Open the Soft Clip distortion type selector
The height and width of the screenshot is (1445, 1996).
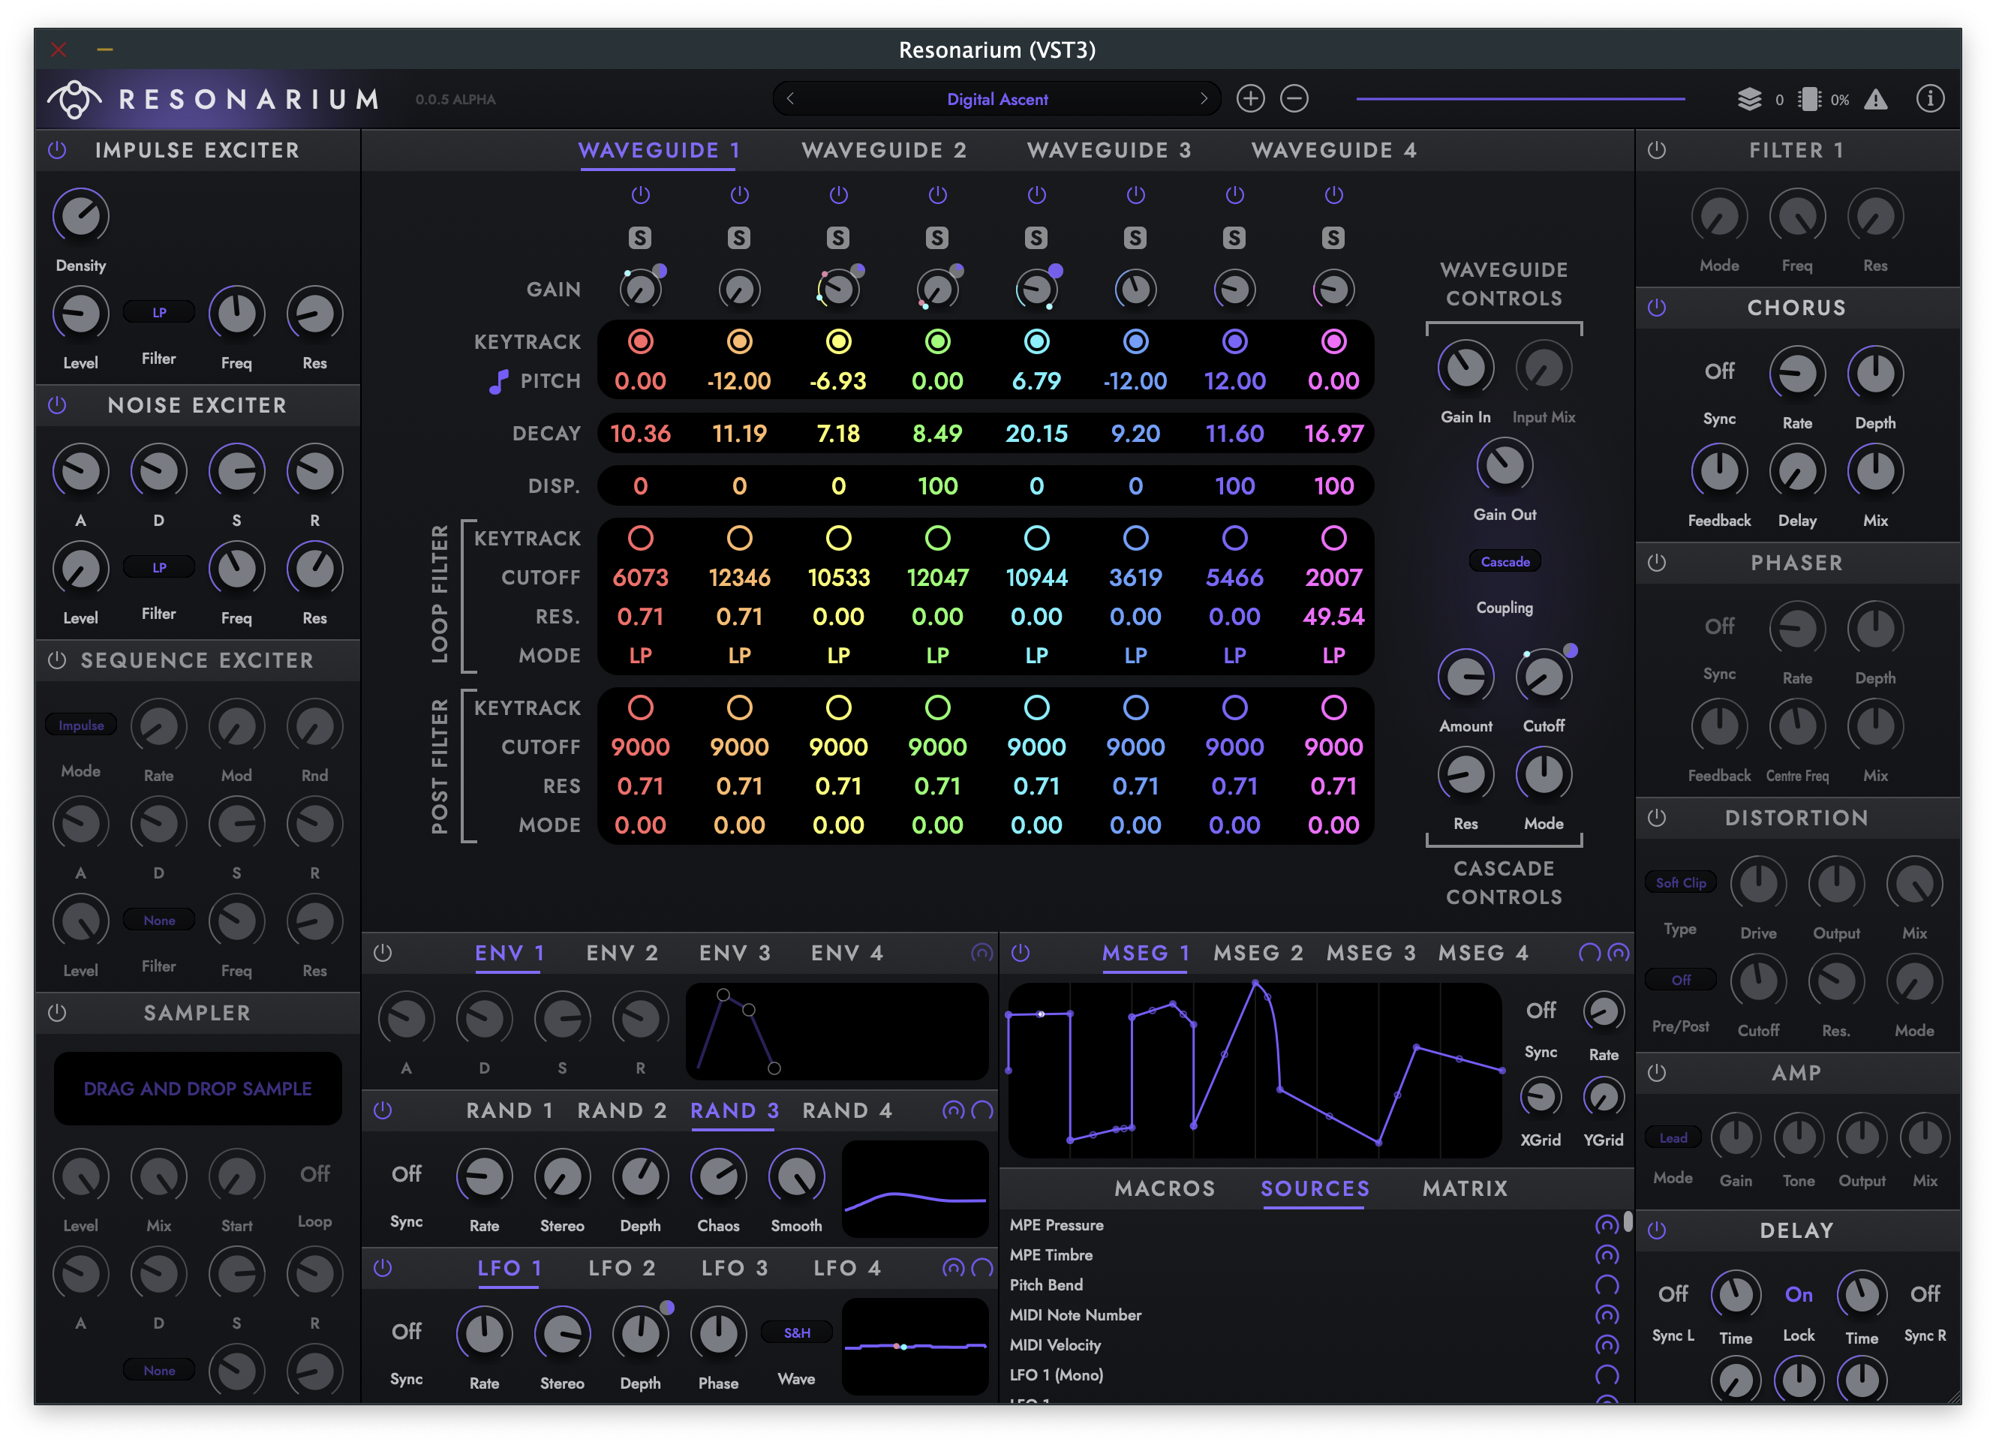pyautogui.click(x=1680, y=882)
